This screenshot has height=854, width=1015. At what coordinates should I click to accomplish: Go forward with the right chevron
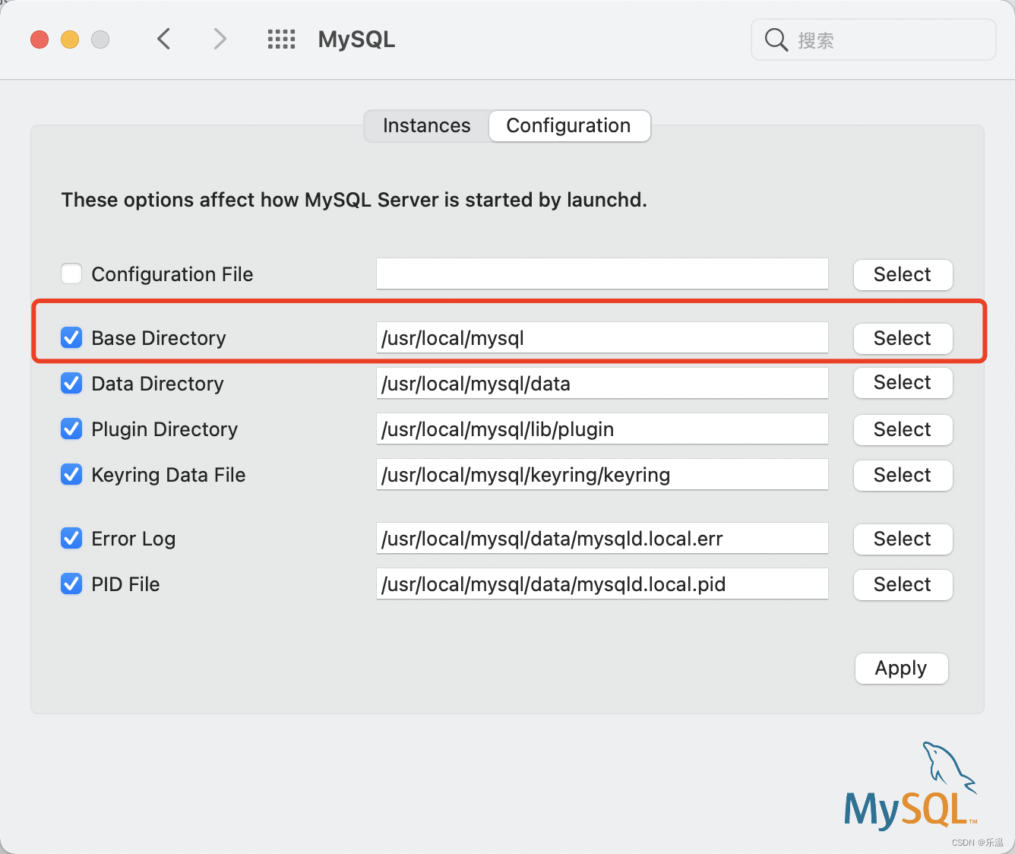(x=220, y=39)
